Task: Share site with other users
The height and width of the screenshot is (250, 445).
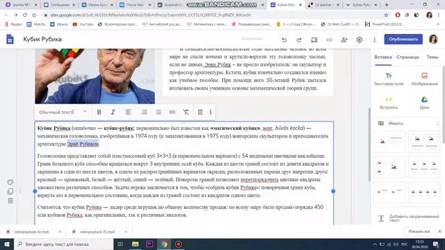Action: coord(344,40)
